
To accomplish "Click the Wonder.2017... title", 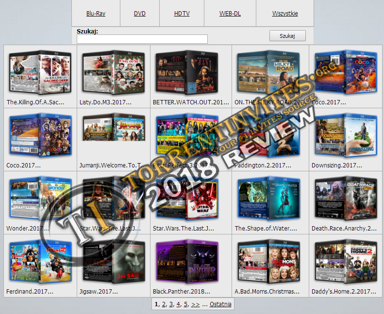I will point(28,229).
